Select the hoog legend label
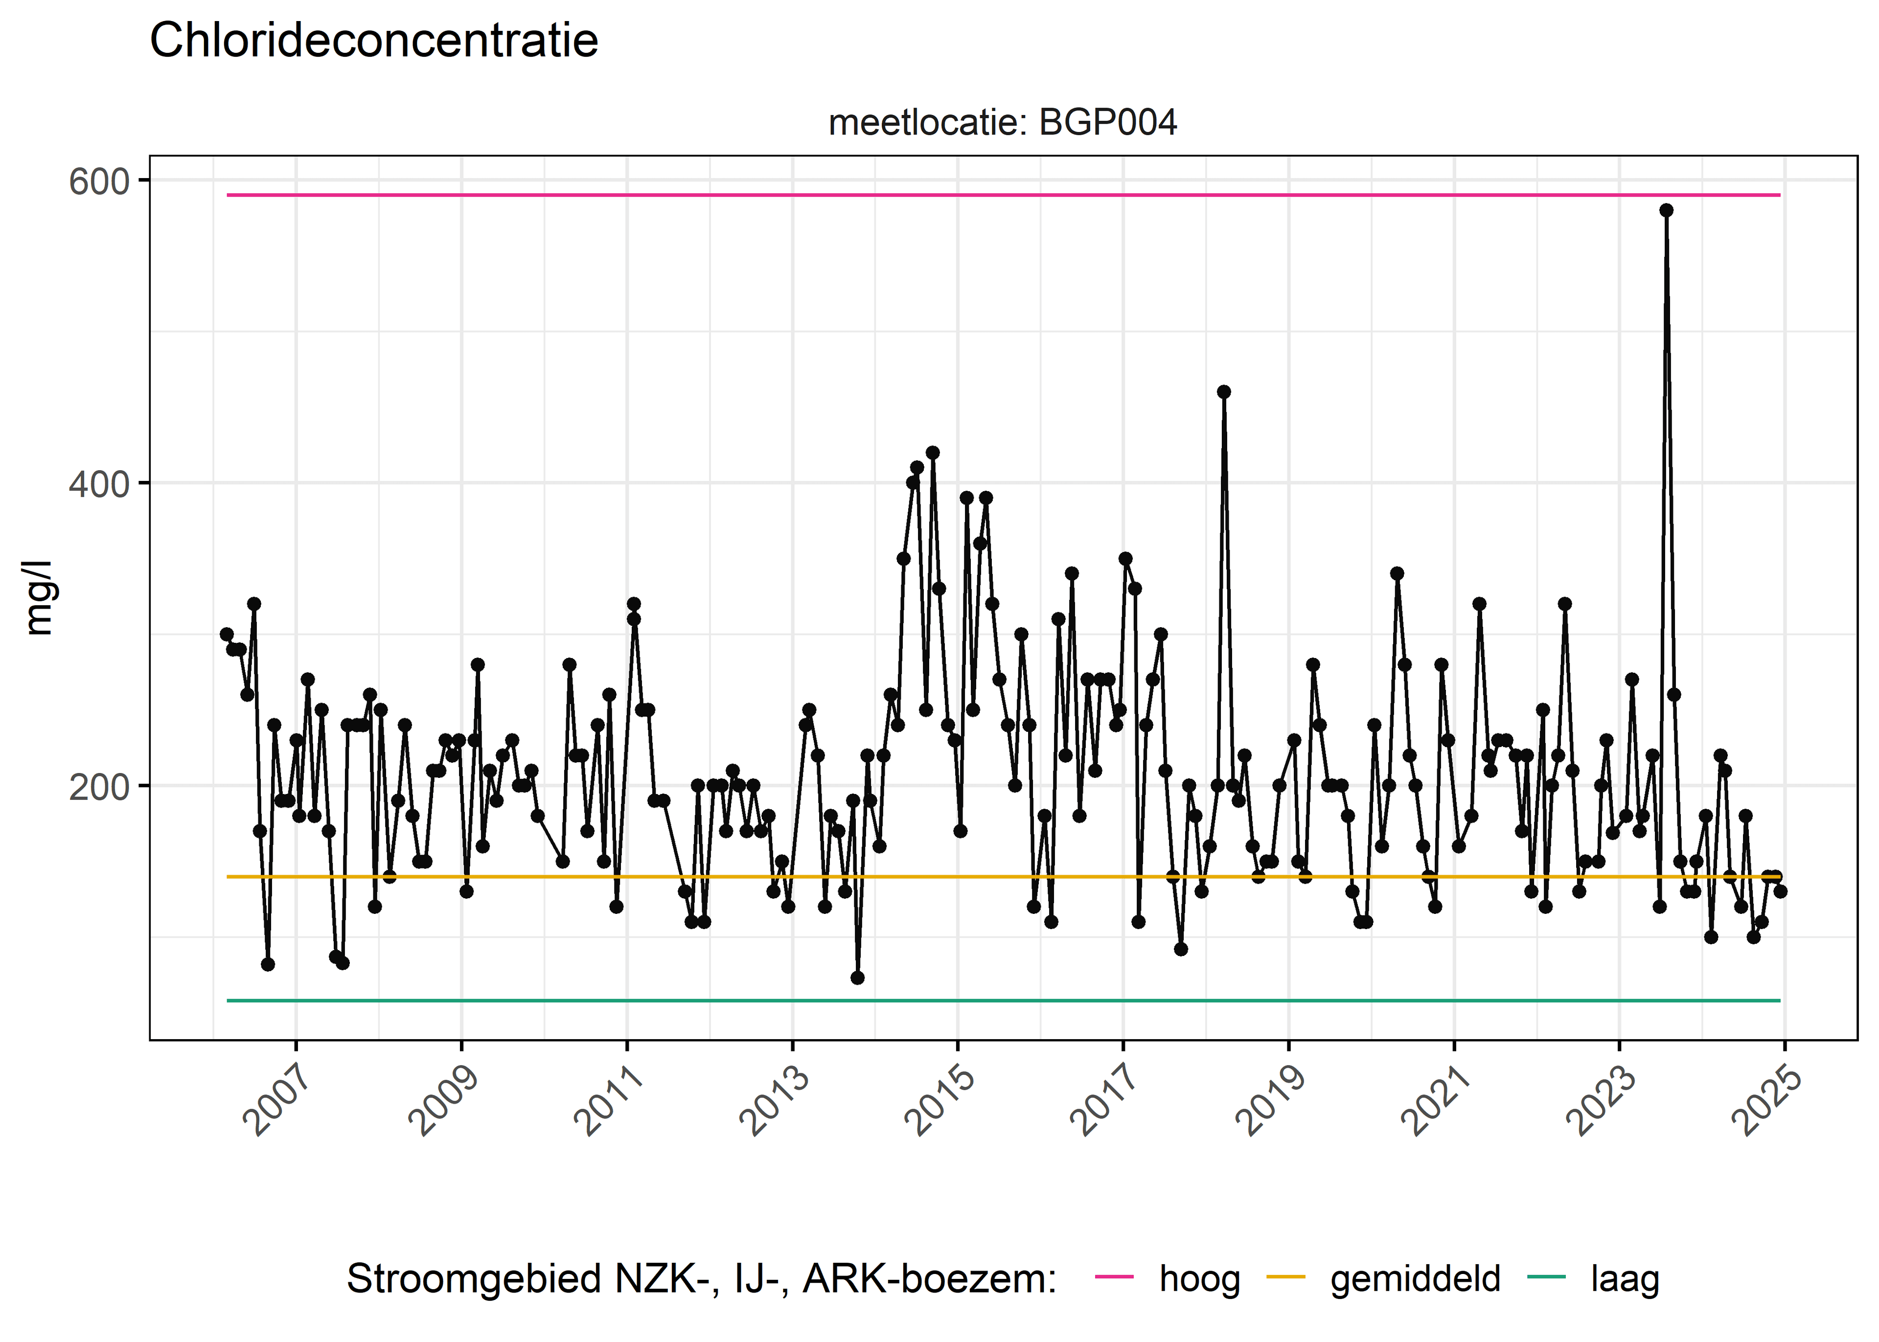 point(1200,1278)
